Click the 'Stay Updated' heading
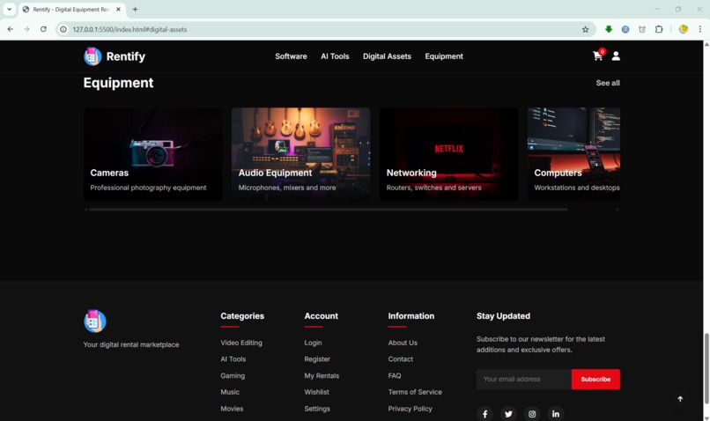The height and width of the screenshot is (421, 710). click(x=503, y=316)
